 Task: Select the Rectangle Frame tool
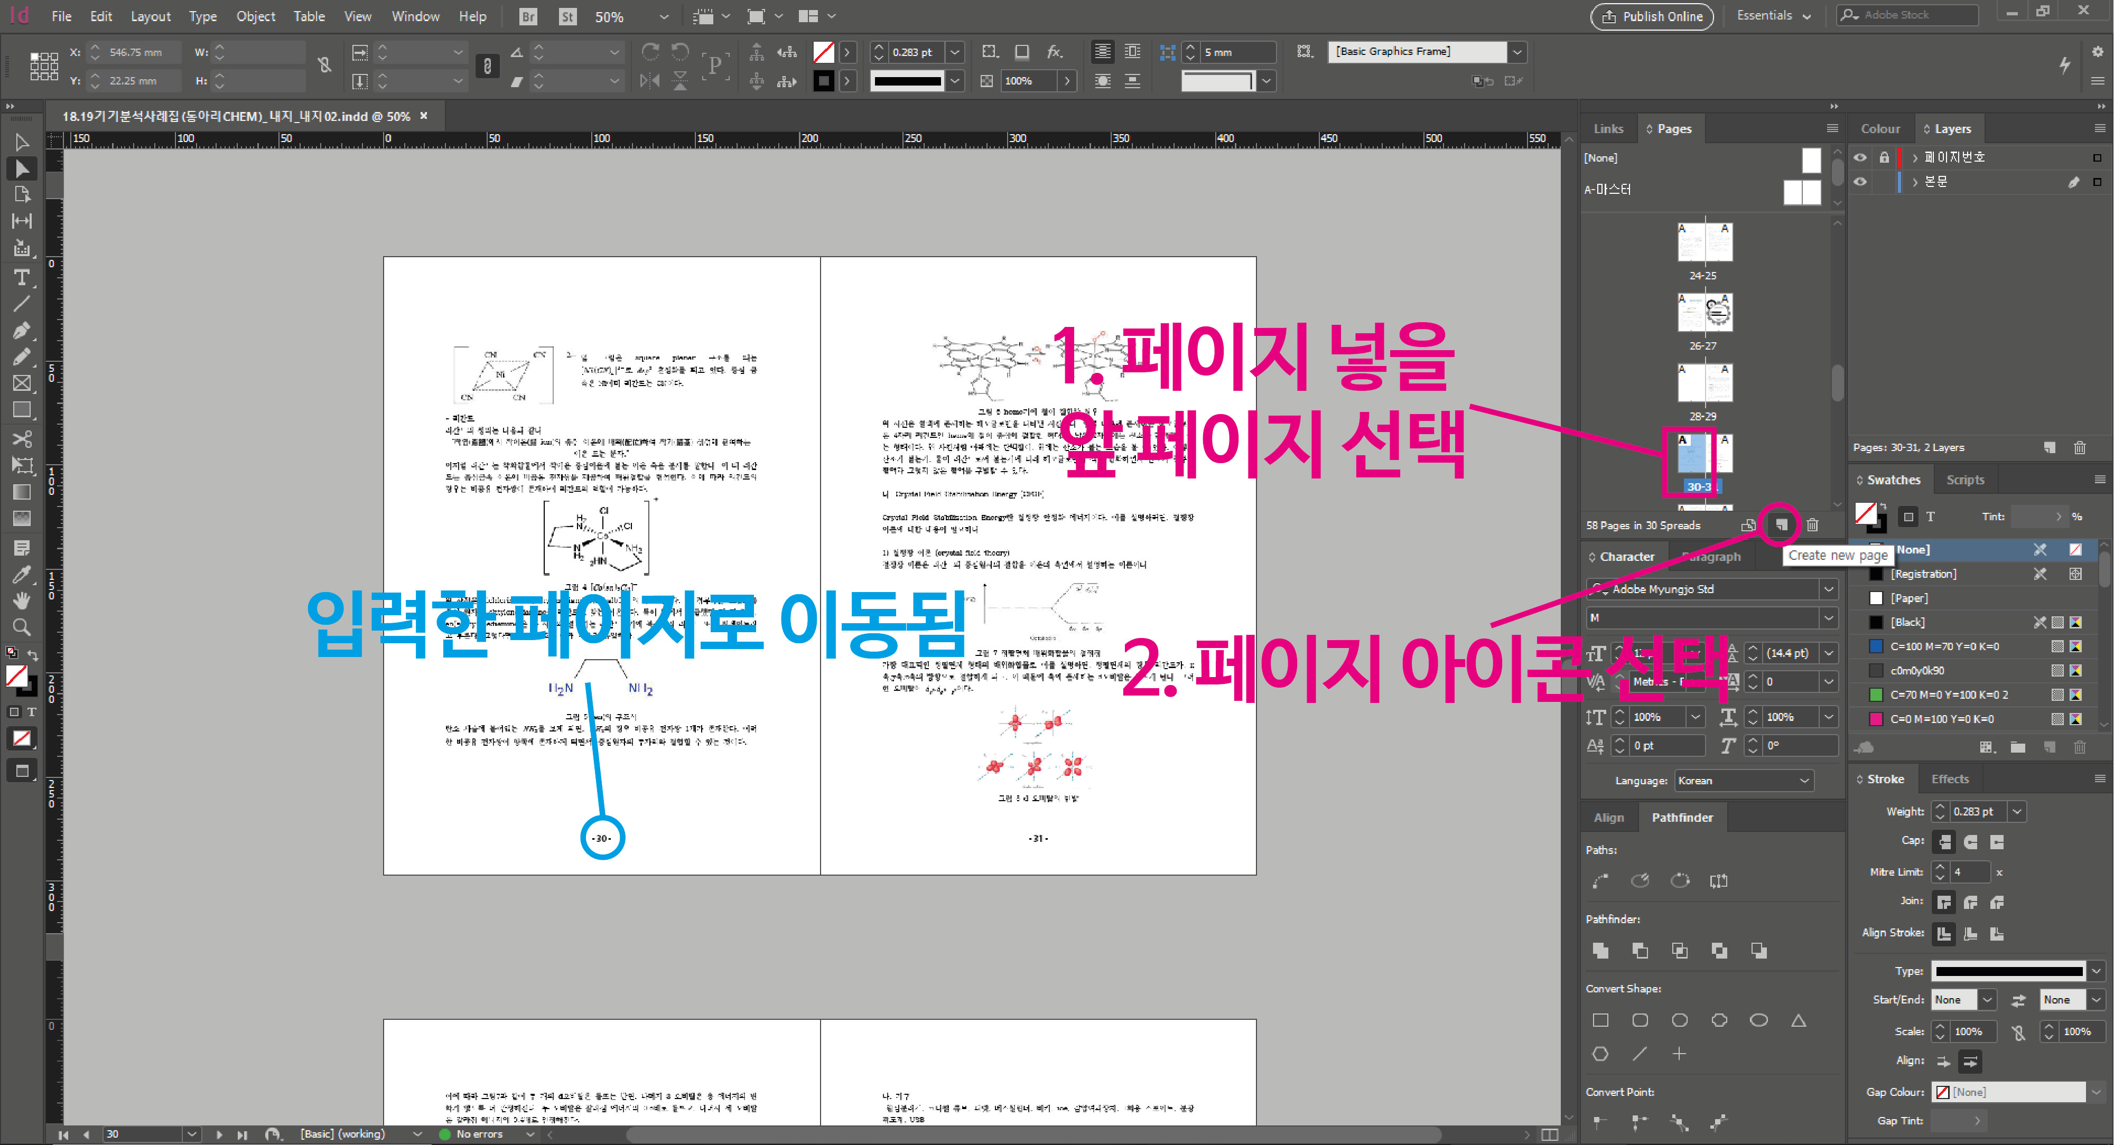click(21, 383)
